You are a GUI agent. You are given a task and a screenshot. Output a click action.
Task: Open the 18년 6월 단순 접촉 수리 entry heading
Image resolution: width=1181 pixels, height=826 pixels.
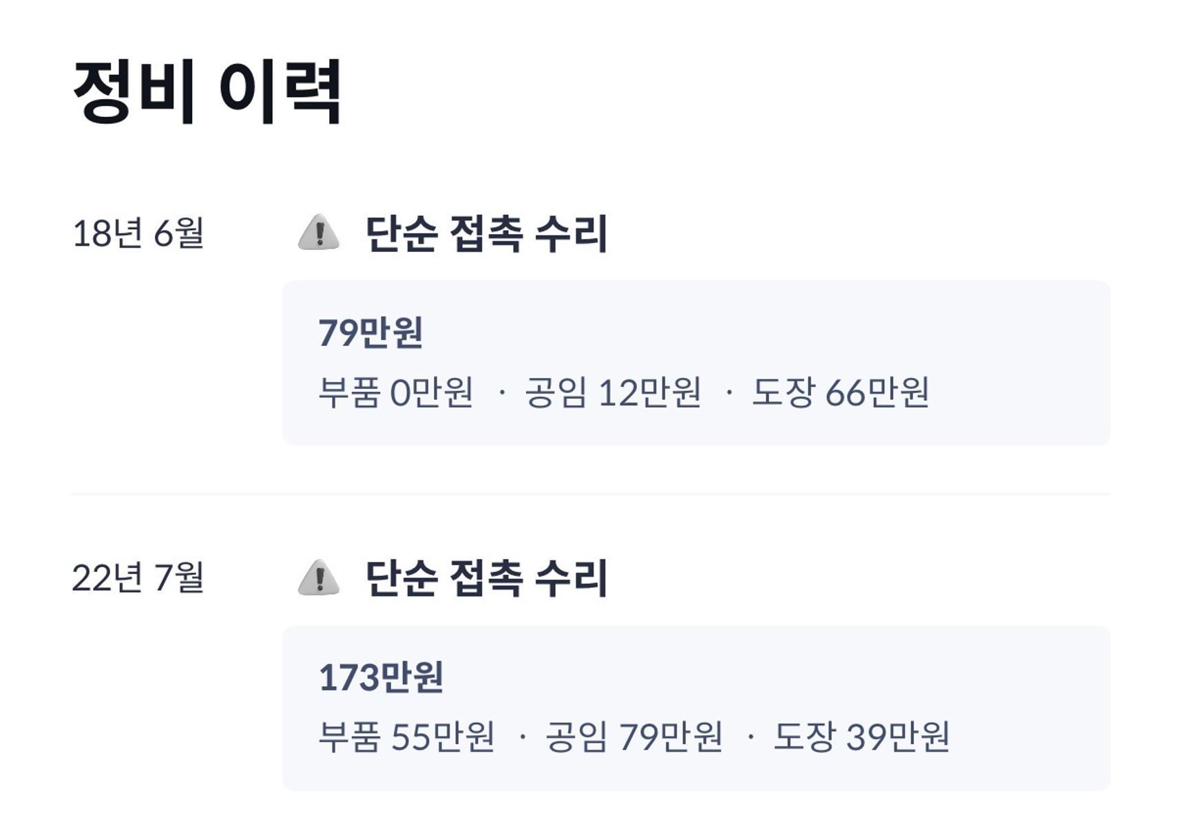[x=485, y=233]
